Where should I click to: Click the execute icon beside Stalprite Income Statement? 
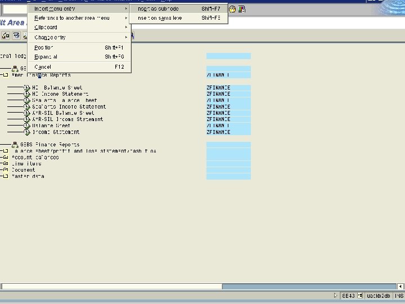click(x=26, y=107)
